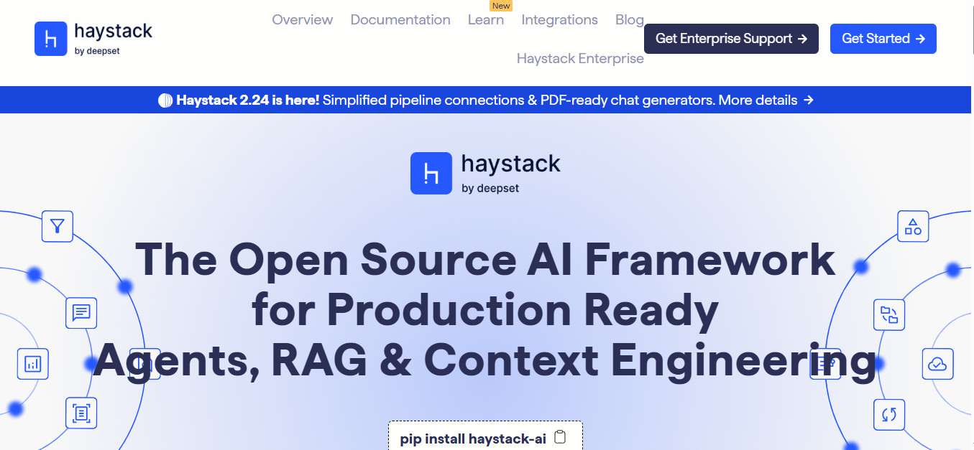Navigate to Integrations

559,19
